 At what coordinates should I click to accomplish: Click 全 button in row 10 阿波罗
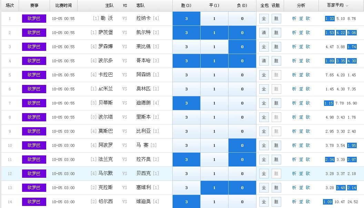[264, 145]
